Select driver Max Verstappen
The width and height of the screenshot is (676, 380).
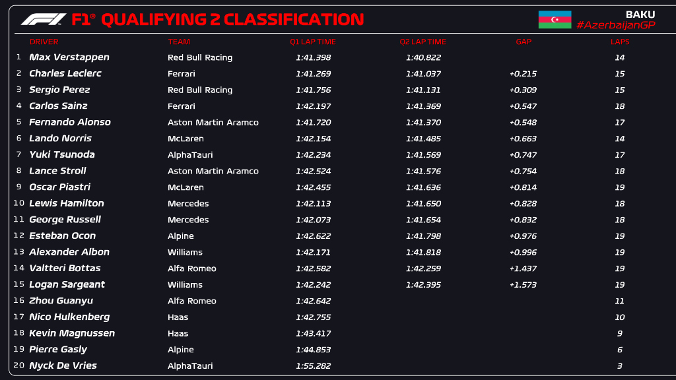[x=69, y=57]
